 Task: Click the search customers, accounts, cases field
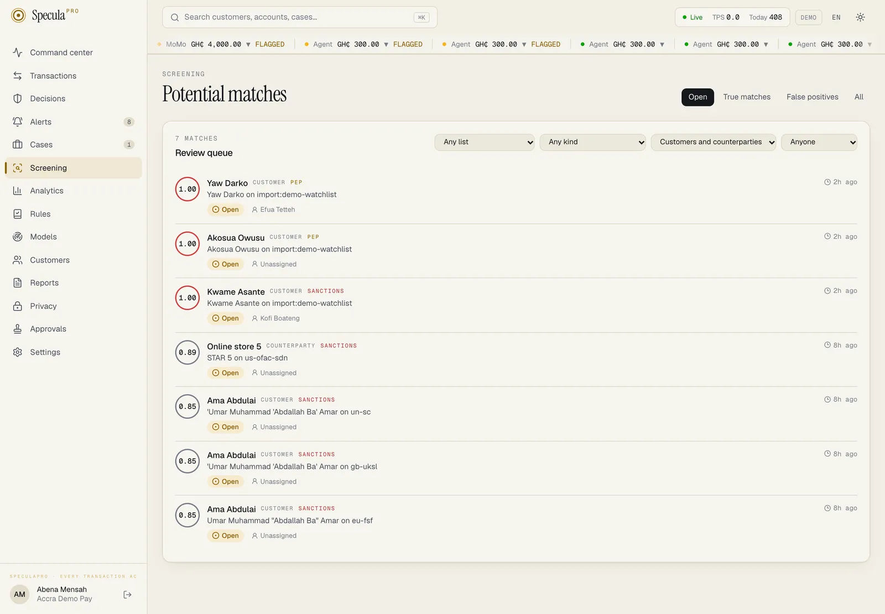point(300,17)
